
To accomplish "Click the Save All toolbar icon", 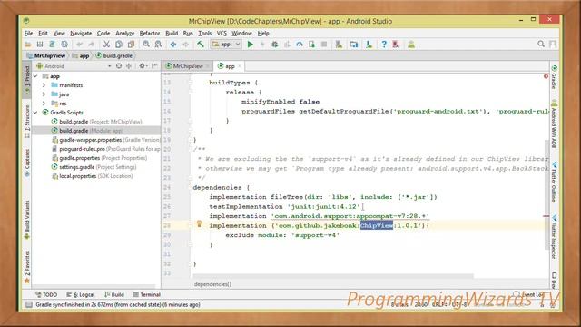I will tap(40, 45).
